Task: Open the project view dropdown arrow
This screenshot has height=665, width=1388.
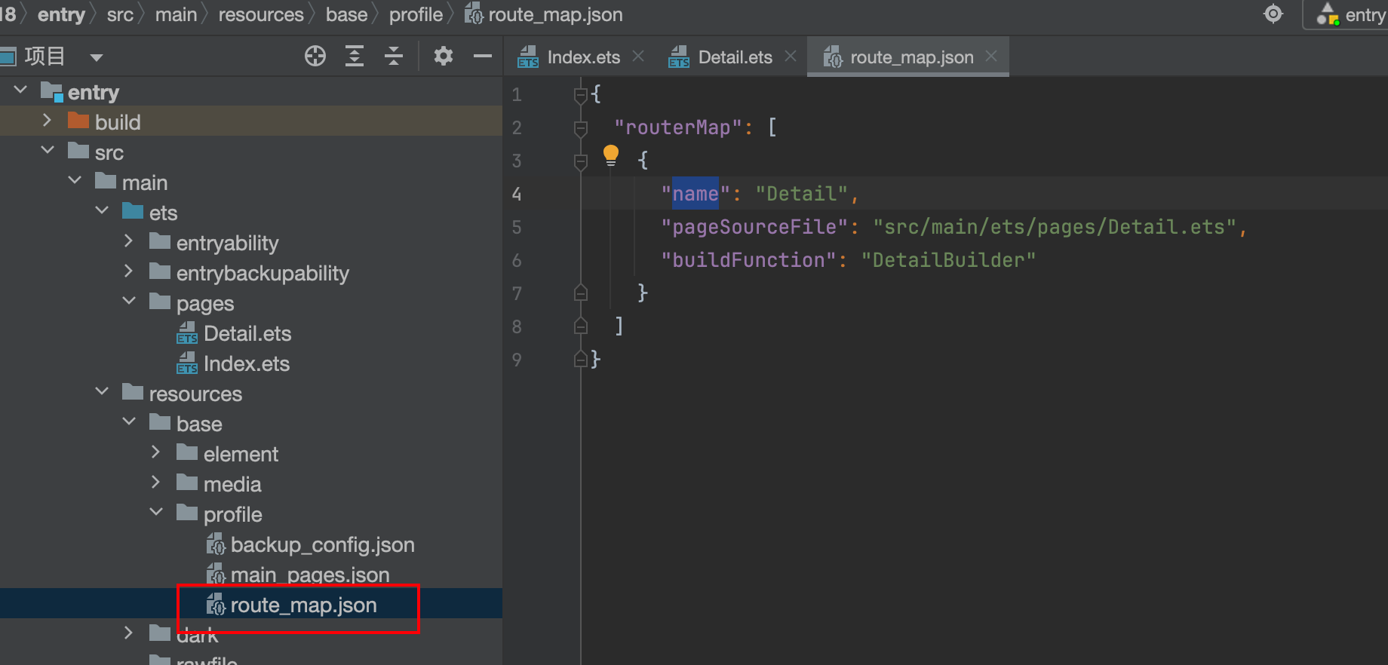Action: click(x=96, y=57)
